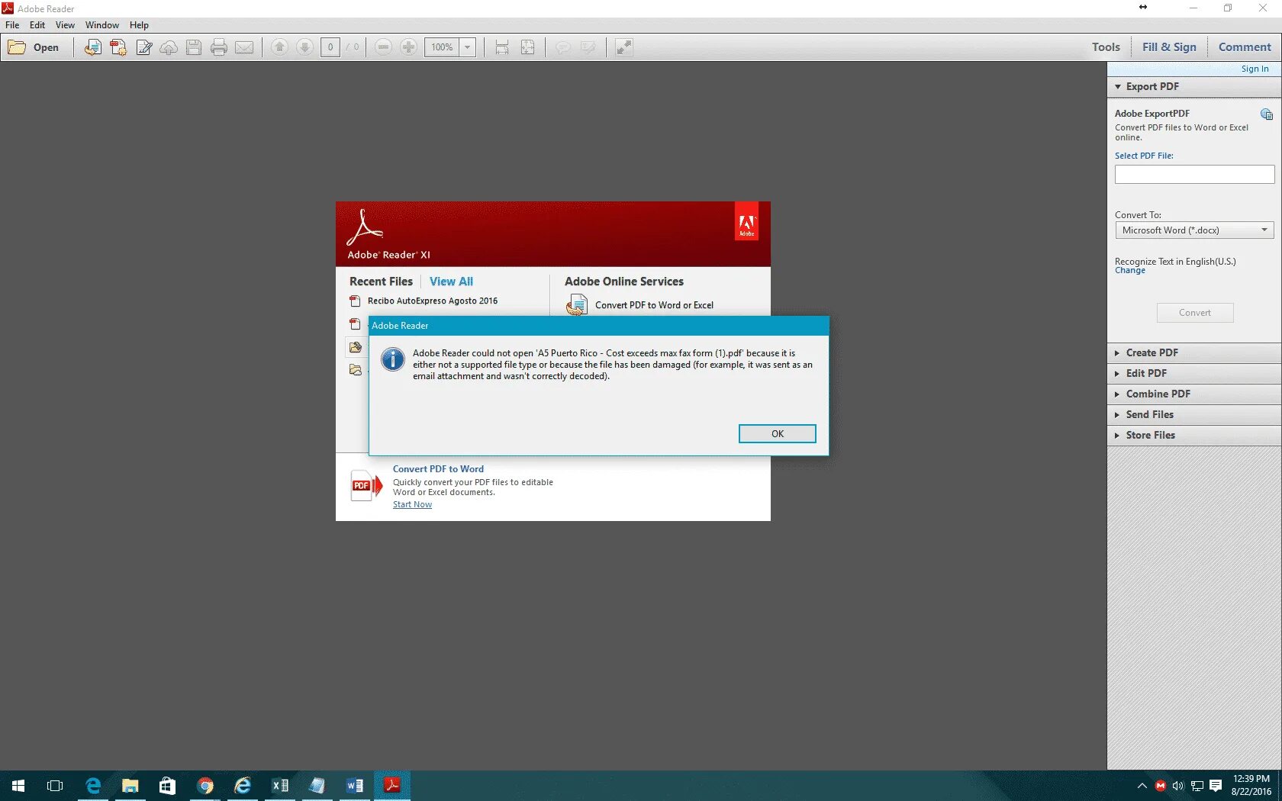Click the Select PDF File link
1282x801 pixels.
coord(1144,156)
